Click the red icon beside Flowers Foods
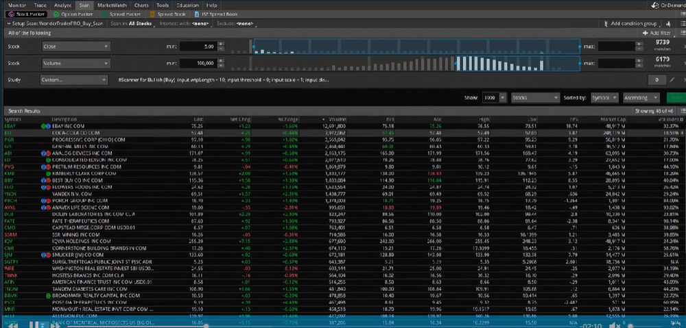The image size is (686, 328). pyautogui.click(x=48, y=187)
